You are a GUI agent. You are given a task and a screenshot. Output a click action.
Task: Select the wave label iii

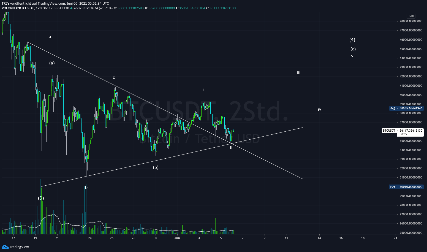(298, 73)
